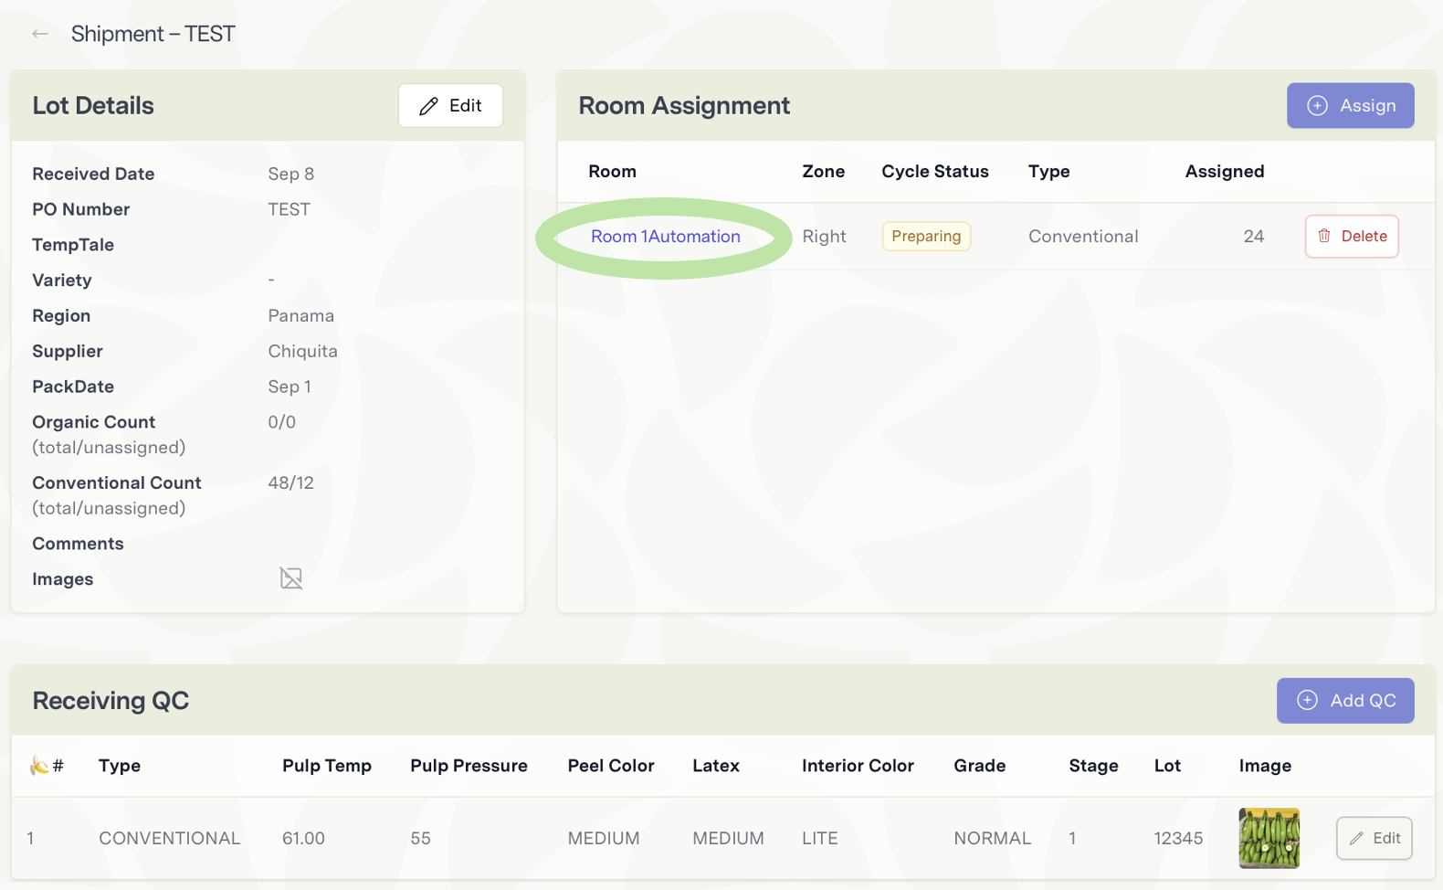The width and height of the screenshot is (1443, 890).
Task: Click the Assign button in Room Assignment
Action: 1350,106
